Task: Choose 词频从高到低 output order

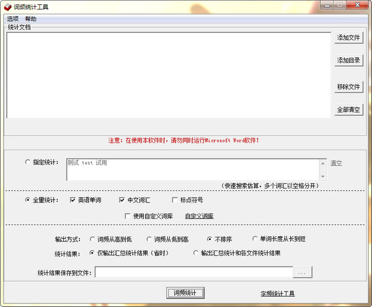Action: (93, 239)
